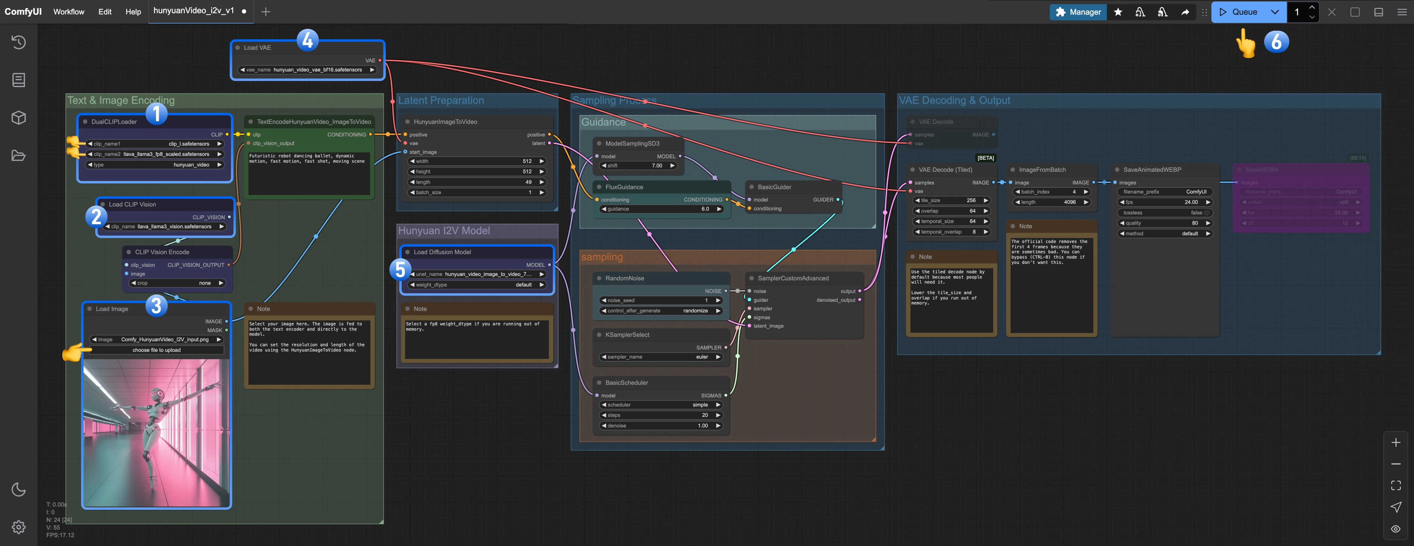Viewport: 1414px width, 546px height.
Task: View the queue history panel
Action: click(19, 42)
